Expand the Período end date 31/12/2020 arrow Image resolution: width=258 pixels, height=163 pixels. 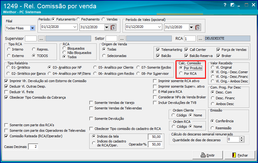[x=107, y=27]
